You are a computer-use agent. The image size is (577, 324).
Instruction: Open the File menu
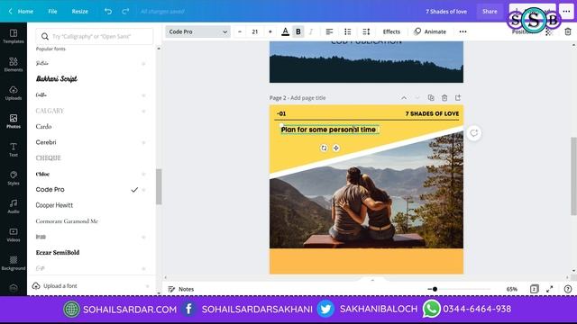(52, 12)
